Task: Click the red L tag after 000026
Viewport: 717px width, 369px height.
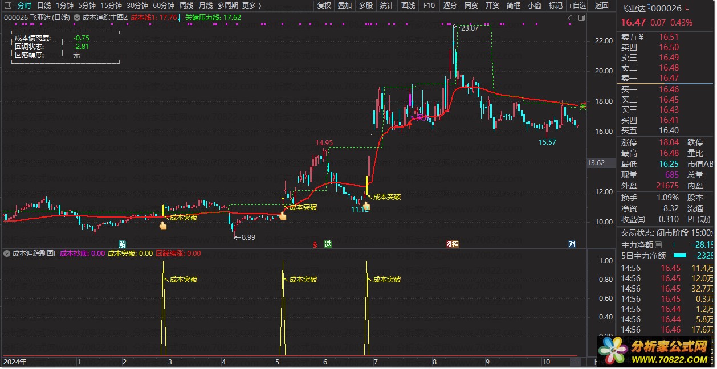Action: 686,7
